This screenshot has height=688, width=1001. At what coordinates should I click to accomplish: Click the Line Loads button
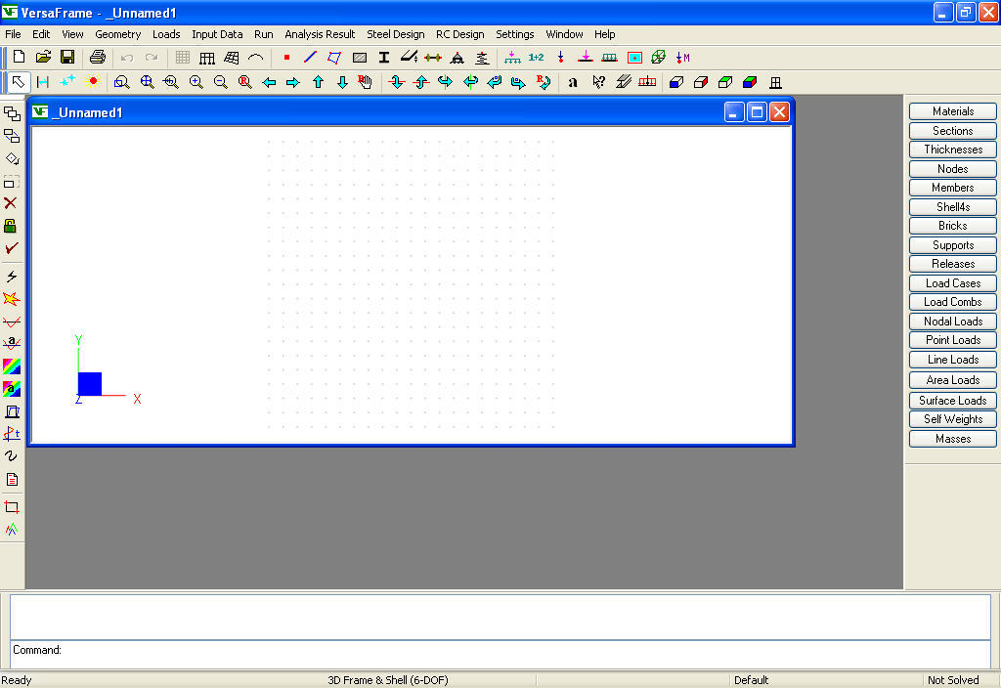952,360
